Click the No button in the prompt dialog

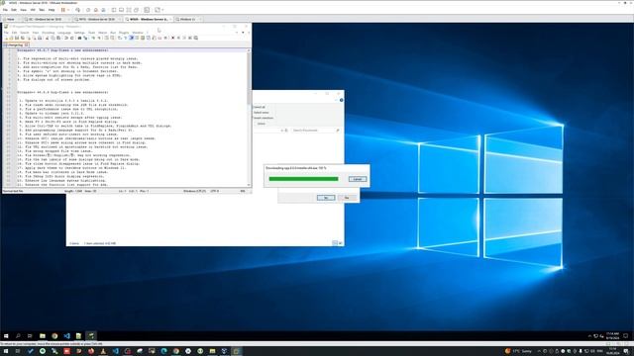[x=347, y=198]
